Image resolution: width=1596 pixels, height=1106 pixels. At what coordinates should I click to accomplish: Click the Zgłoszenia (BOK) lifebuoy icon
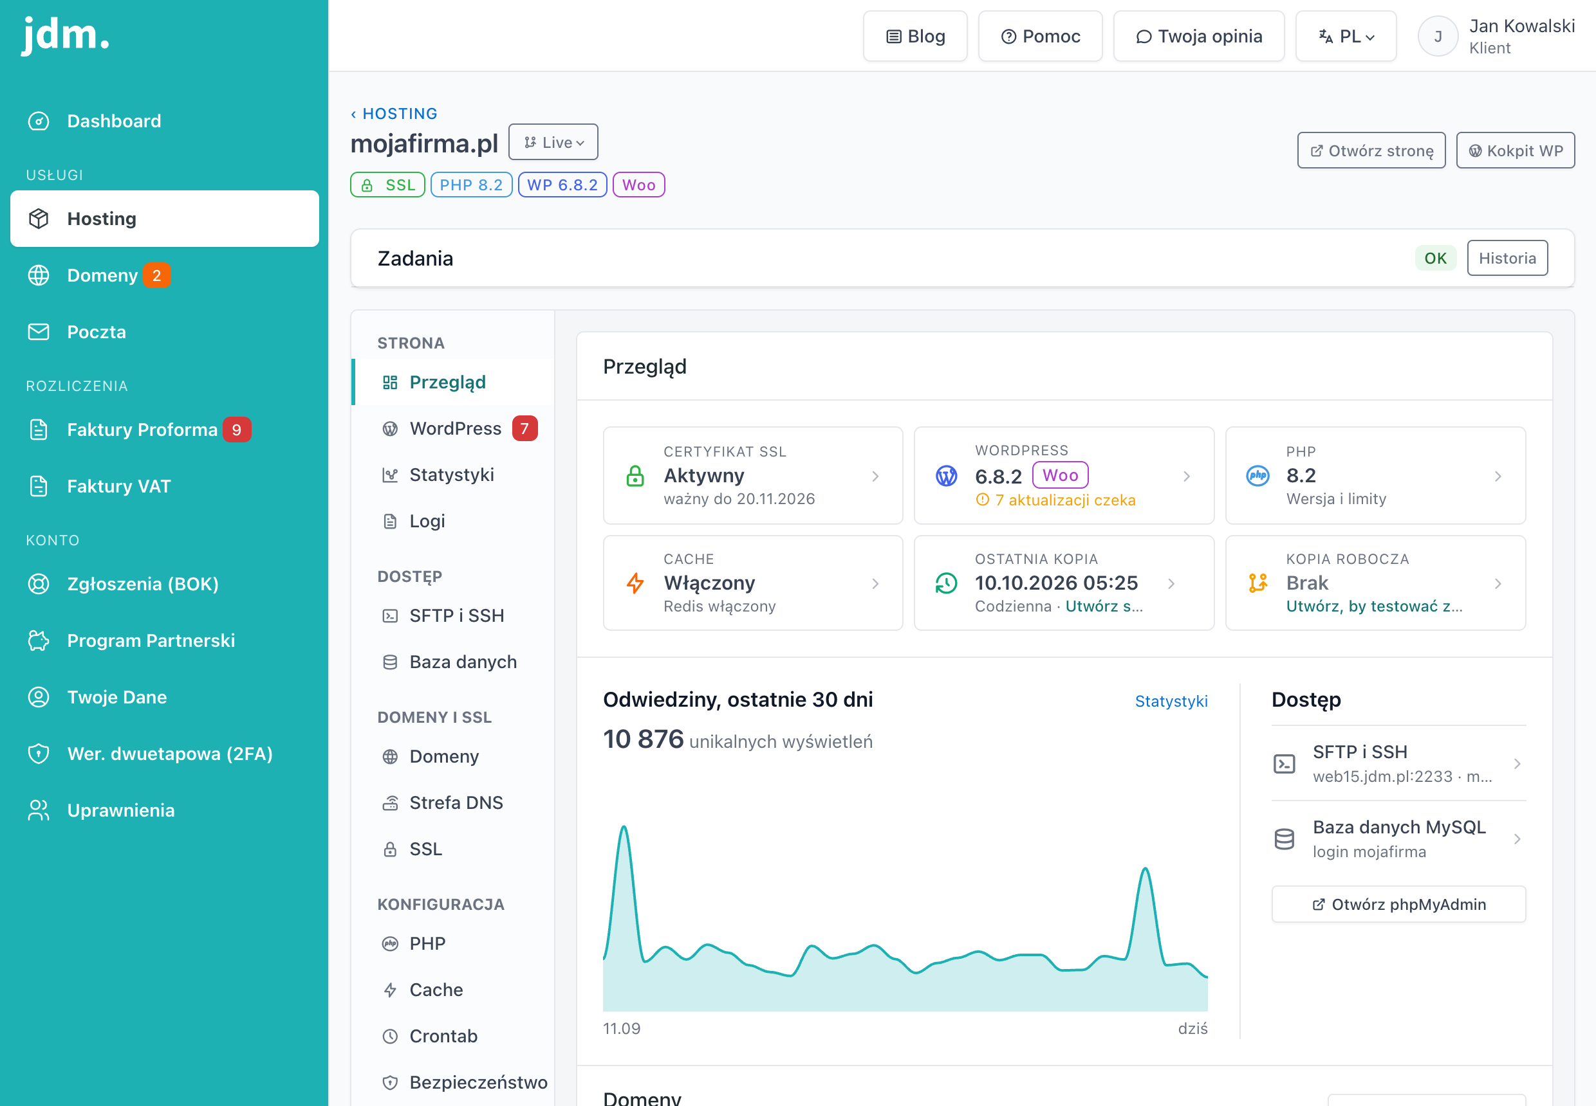pos(39,584)
